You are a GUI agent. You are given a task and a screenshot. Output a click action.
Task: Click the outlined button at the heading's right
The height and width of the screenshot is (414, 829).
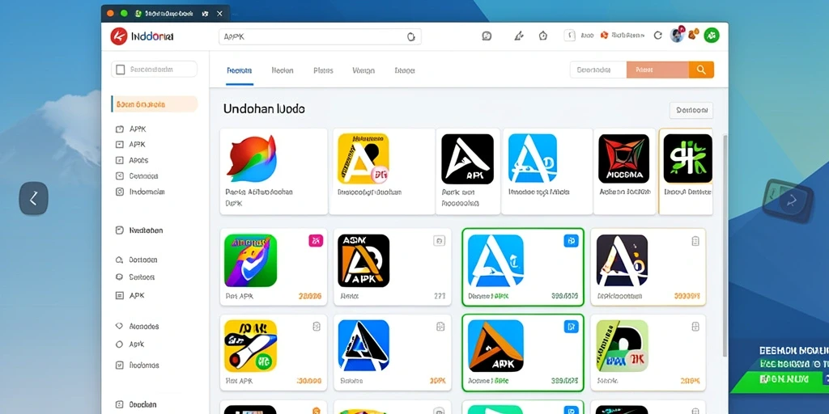691,110
